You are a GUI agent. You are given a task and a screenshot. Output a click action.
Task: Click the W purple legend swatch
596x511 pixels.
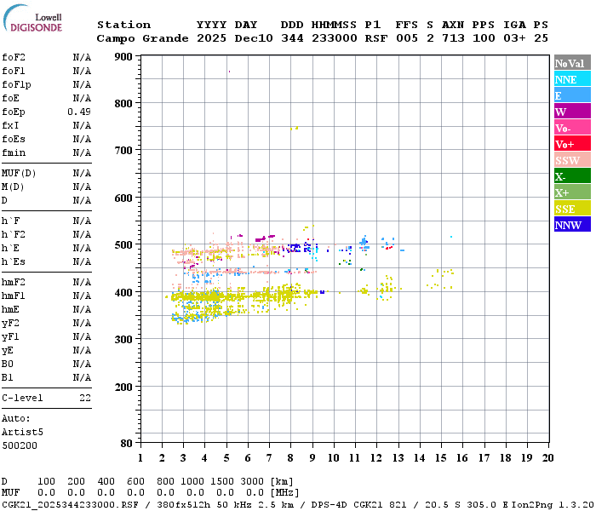click(x=572, y=112)
